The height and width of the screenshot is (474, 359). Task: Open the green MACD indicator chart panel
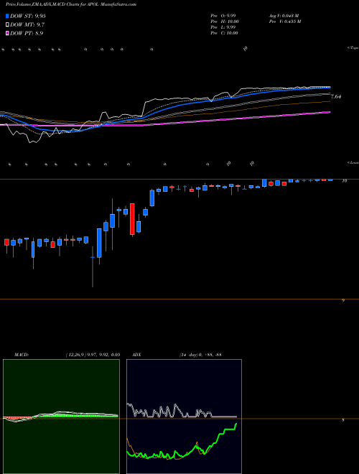61,417
